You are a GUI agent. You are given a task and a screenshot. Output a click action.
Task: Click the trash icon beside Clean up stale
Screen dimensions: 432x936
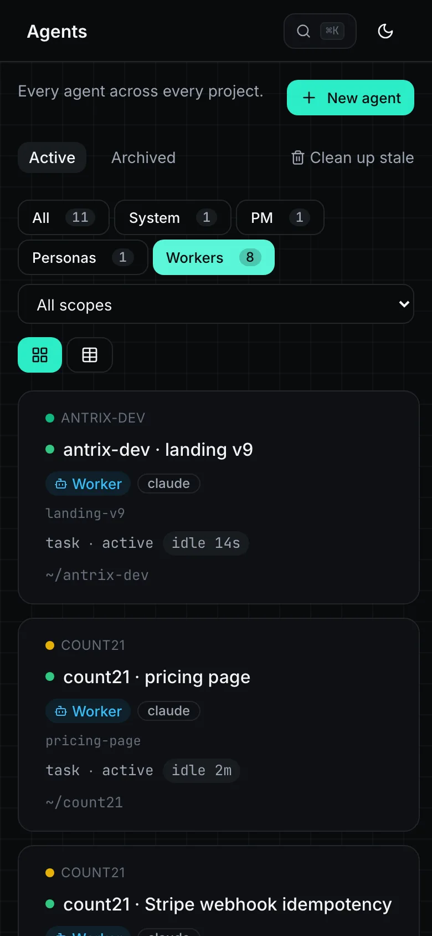[298, 157]
